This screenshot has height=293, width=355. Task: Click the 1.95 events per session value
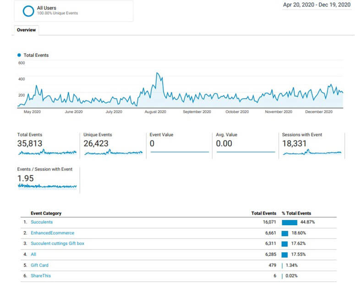pyautogui.click(x=26, y=178)
